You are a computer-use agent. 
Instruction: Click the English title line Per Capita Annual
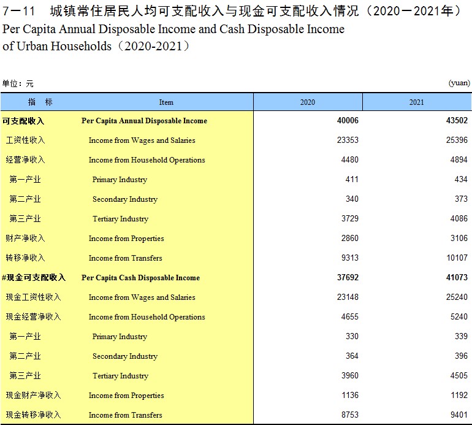point(173,29)
